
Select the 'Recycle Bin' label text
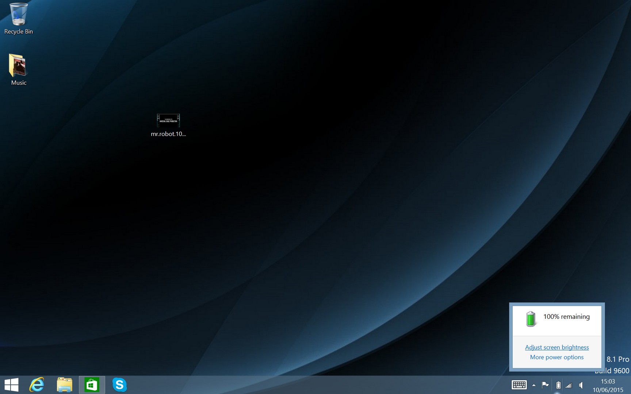[x=19, y=32]
